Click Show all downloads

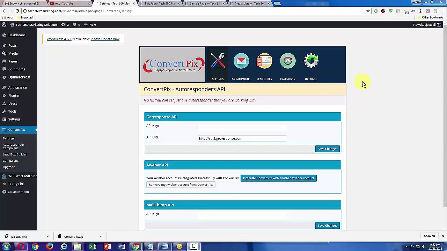[x=430, y=236]
